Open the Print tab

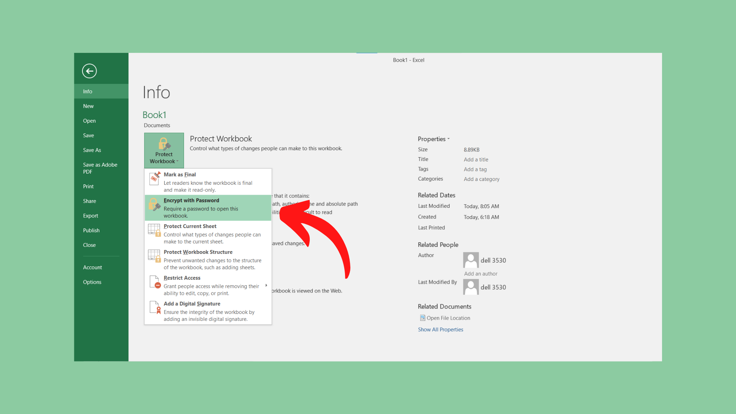pos(101,186)
